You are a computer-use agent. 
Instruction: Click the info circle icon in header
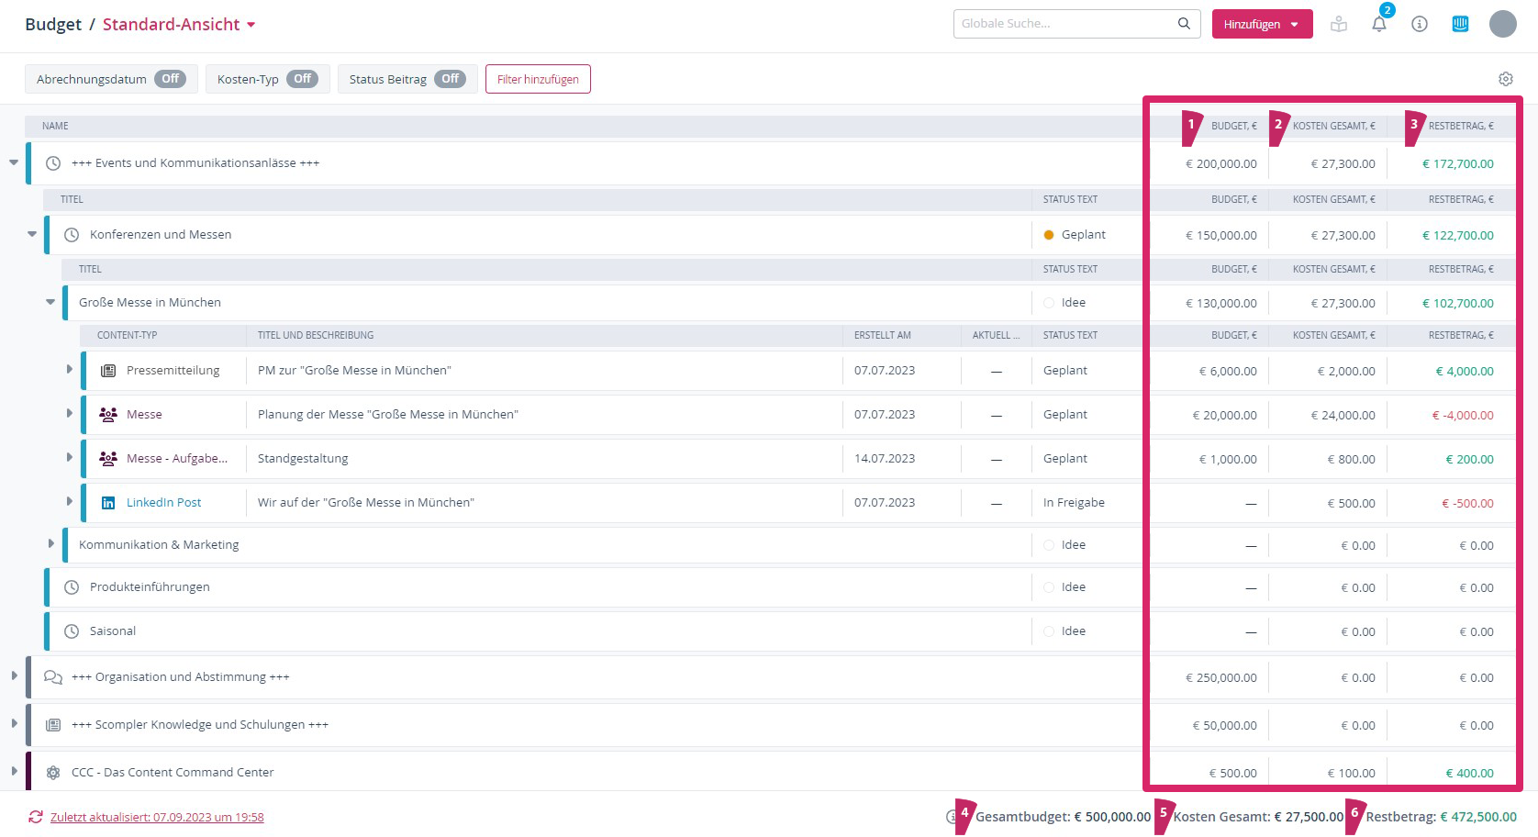[x=1420, y=25]
